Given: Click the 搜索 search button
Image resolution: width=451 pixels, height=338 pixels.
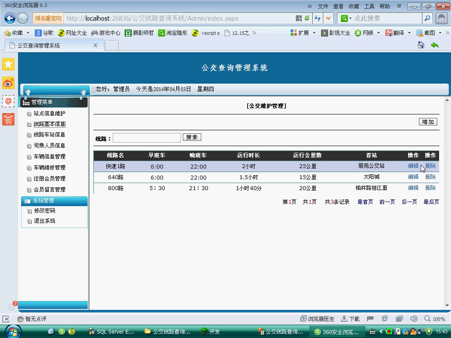Looking at the screenshot, I should (192, 137).
